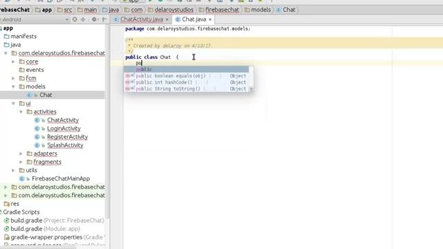Image resolution: width=443 pixels, height=249 pixels.
Task: Select the app root node in tree
Action: [x=8, y=28]
